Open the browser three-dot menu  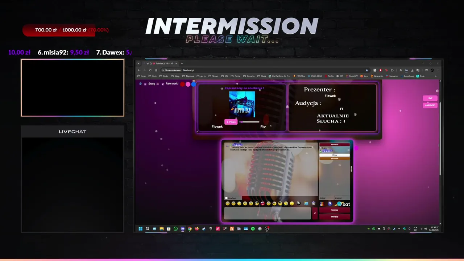[x=438, y=70]
